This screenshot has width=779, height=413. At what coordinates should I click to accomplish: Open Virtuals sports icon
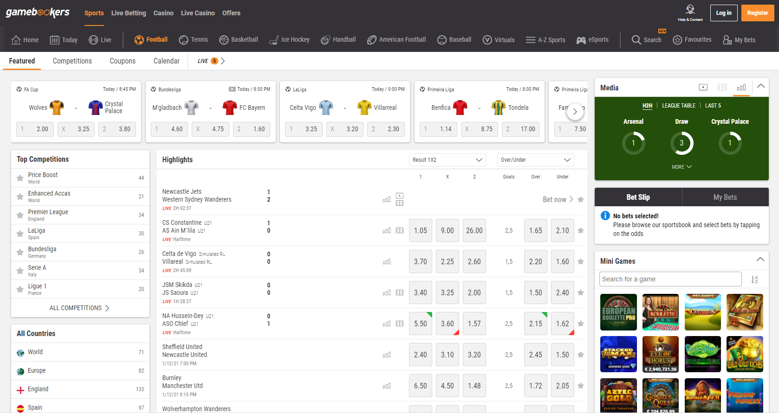[x=487, y=40]
